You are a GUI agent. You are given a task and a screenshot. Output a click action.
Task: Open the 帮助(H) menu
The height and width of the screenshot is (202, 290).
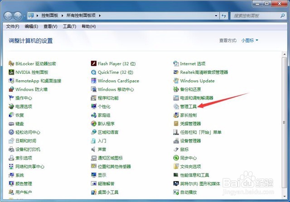pyautogui.click(x=89, y=26)
